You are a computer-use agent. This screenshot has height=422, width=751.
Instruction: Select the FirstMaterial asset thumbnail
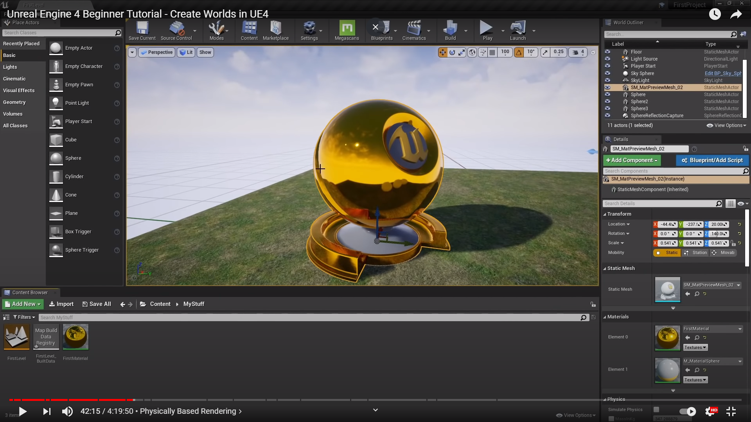point(75,337)
